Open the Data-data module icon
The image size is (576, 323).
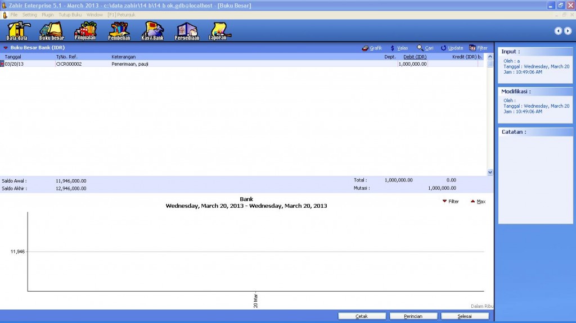17,30
